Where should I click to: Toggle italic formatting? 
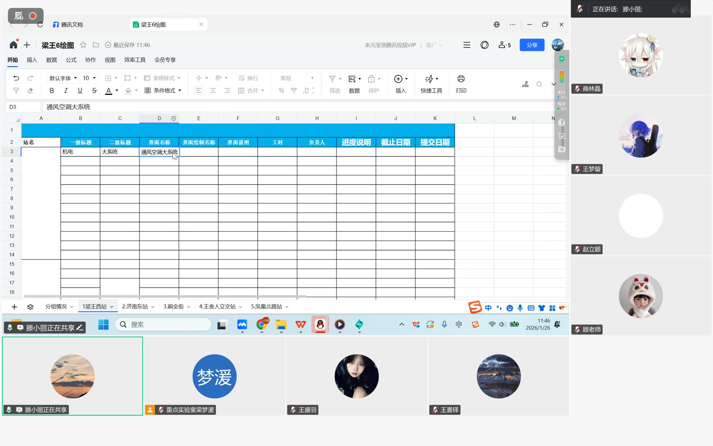66,90
